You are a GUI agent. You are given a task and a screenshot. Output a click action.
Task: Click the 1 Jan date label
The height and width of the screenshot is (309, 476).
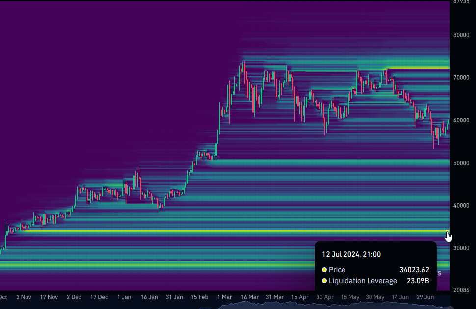point(124,297)
